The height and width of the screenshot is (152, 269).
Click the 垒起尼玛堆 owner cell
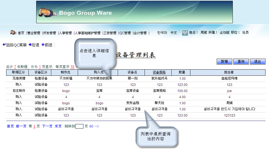[229, 78]
